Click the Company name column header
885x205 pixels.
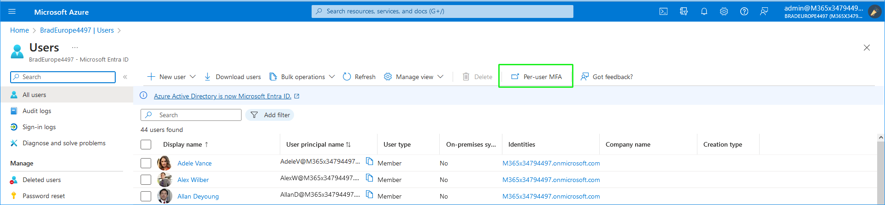click(628, 144)
